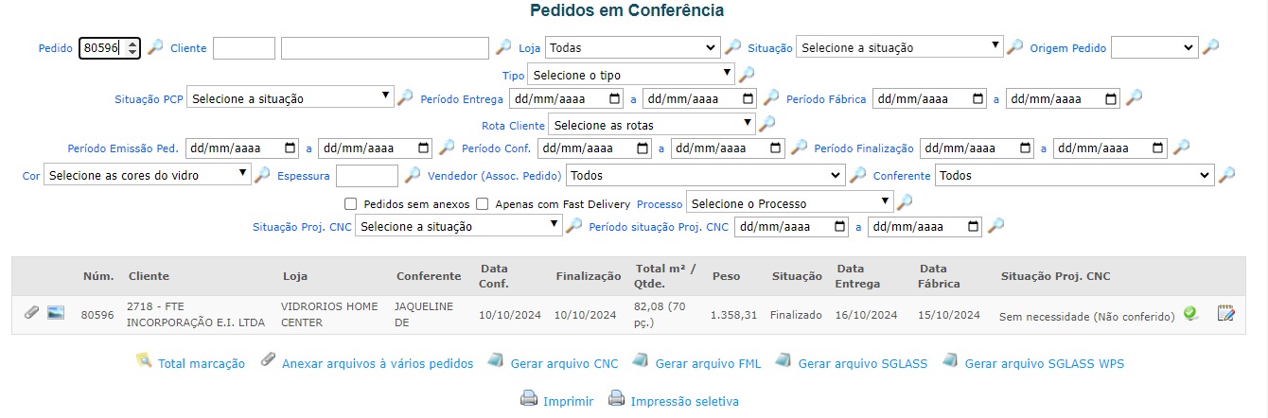Expand the Selecione o Processo dropdown
This screenshot has width=1268, height=418.
point(789,203)
